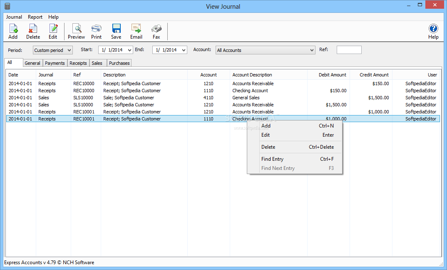
Task: Minimize the View Journal window
Action: point(409,5)
